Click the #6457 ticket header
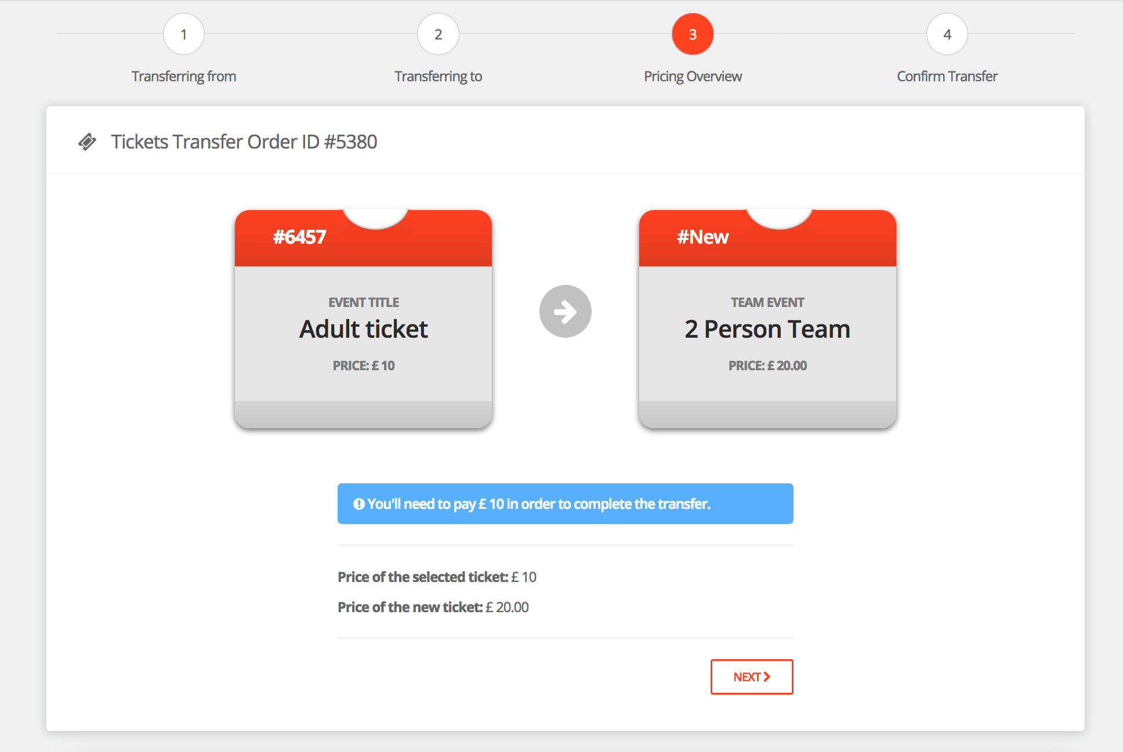 coord(299,237)
